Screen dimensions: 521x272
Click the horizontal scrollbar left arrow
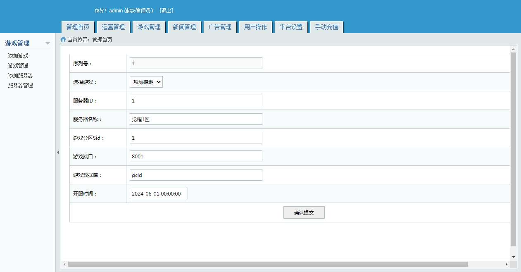coord(64,264)
